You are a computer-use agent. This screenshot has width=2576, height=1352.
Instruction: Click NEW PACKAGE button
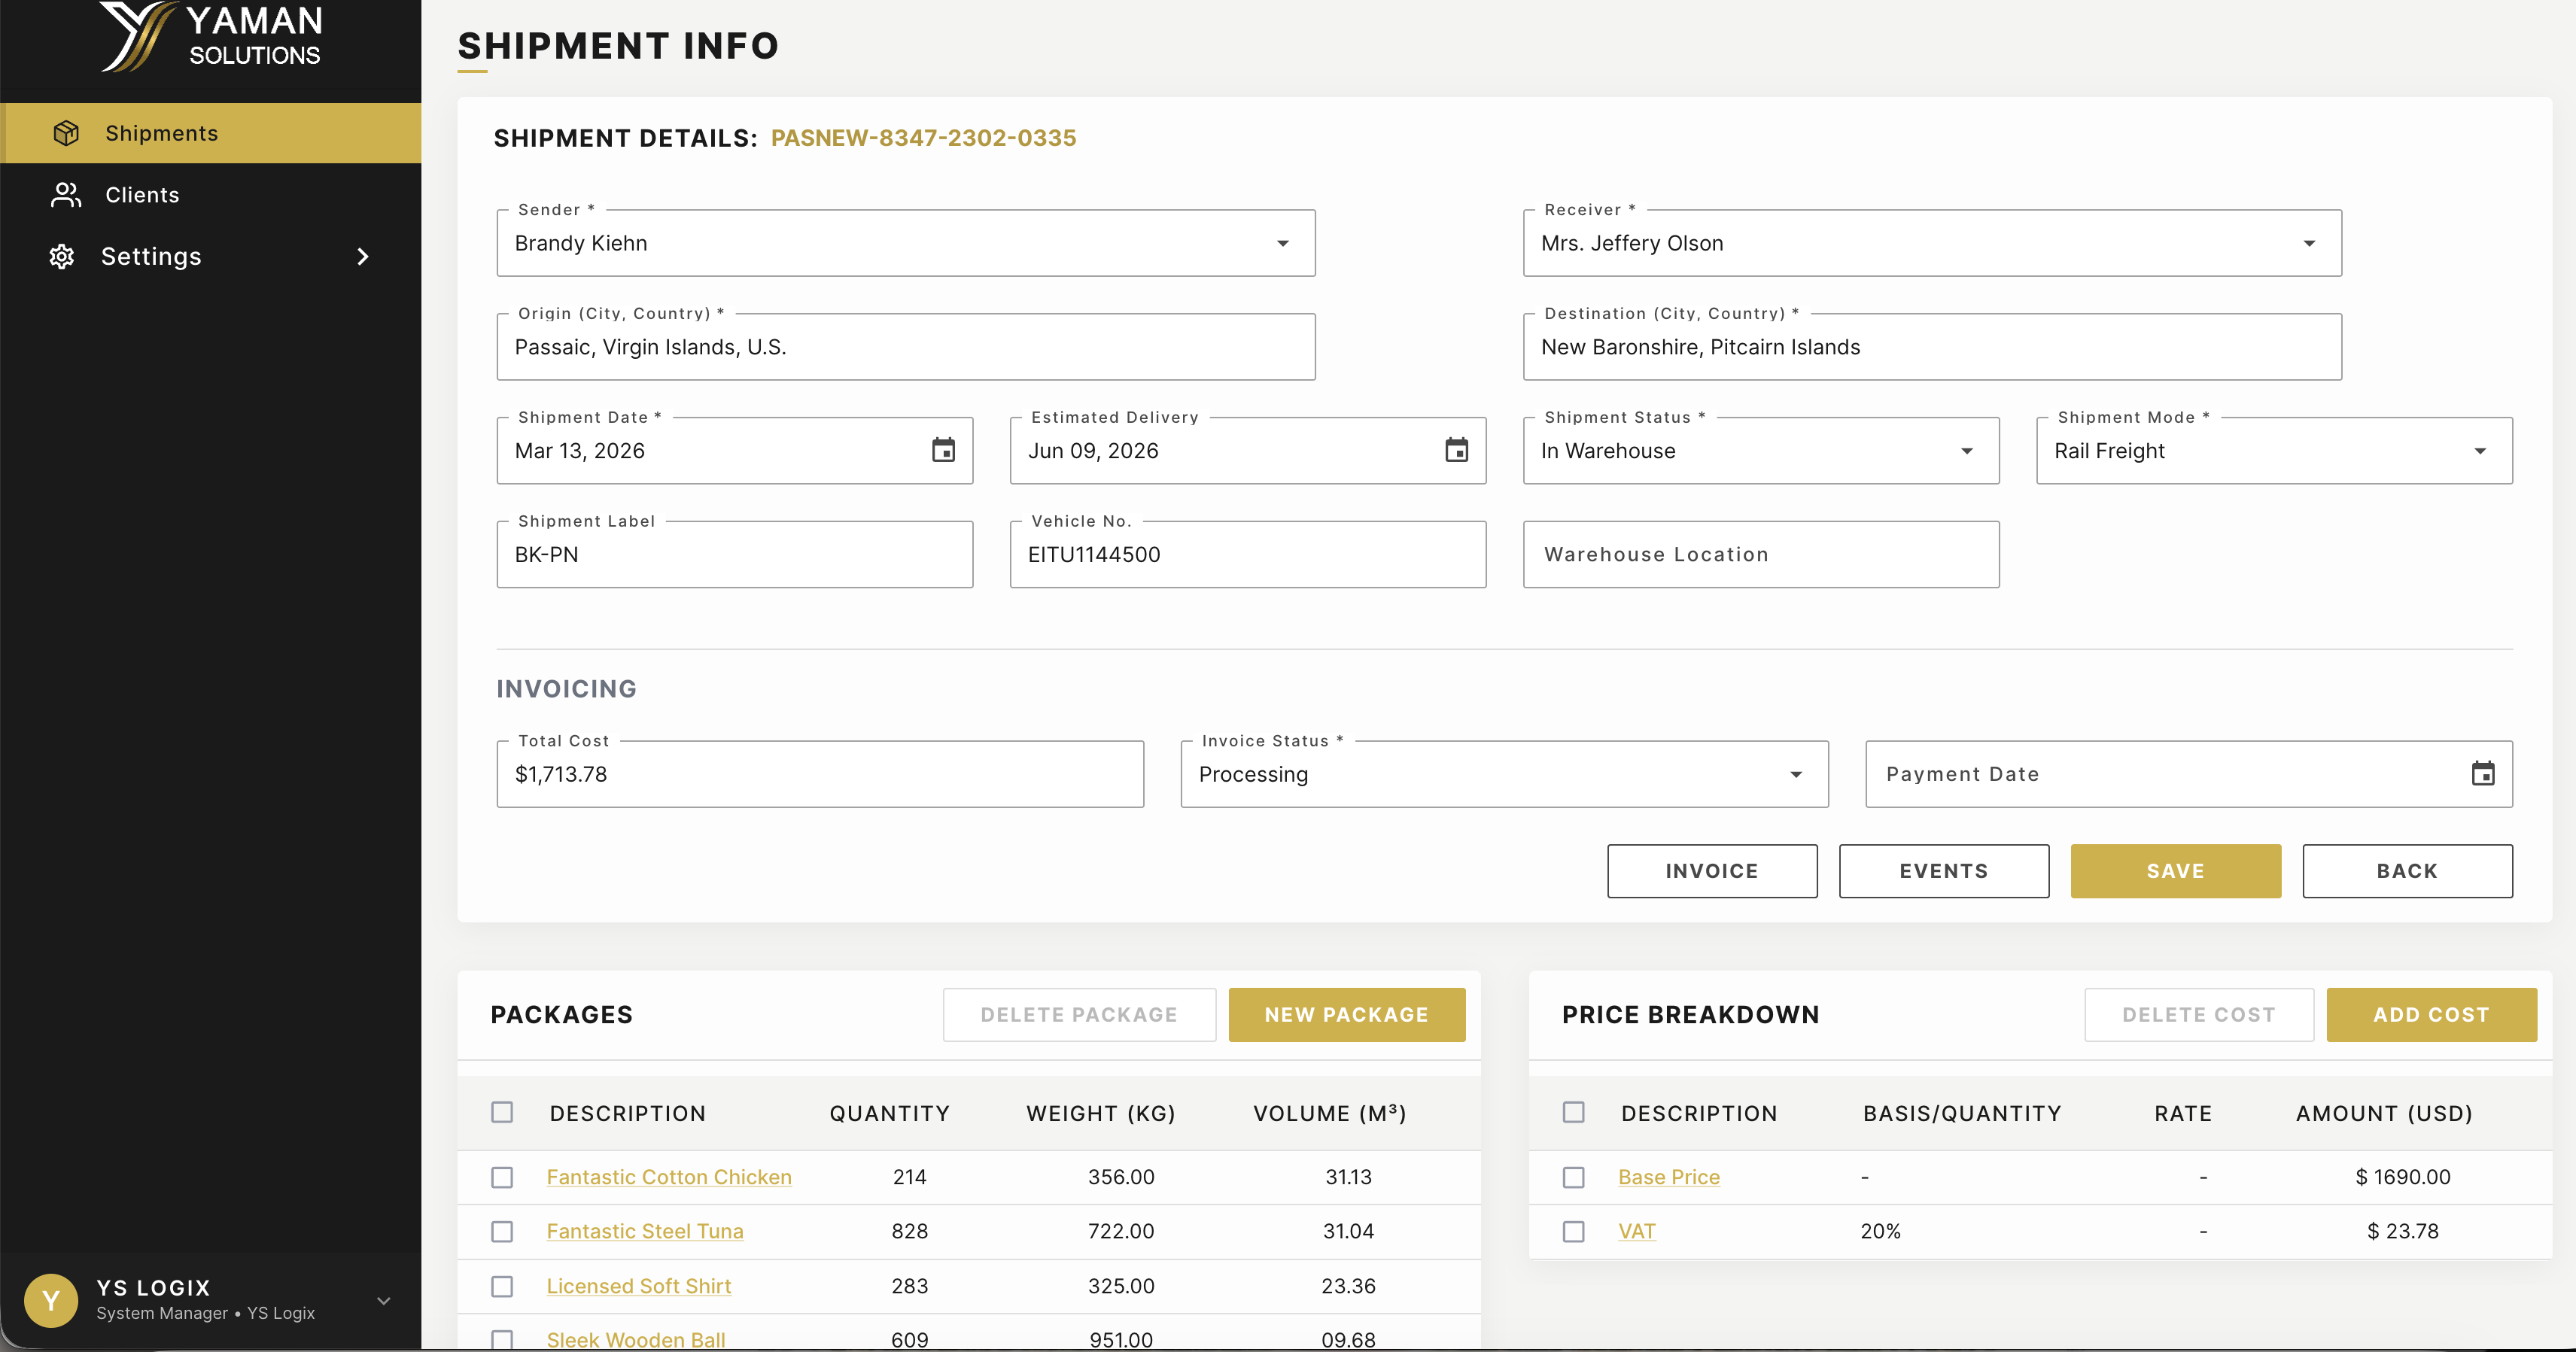pos(1347,1014)
